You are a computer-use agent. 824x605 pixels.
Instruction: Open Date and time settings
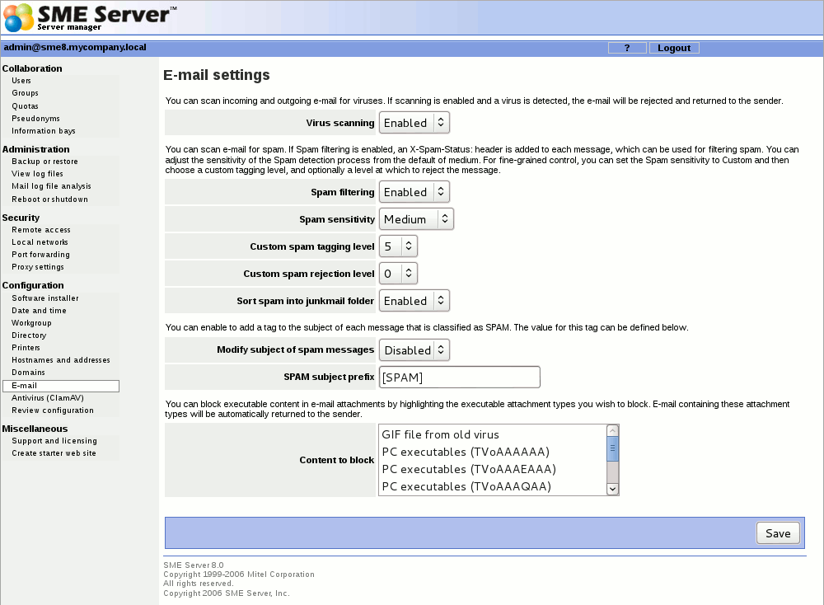pos(39,311)
